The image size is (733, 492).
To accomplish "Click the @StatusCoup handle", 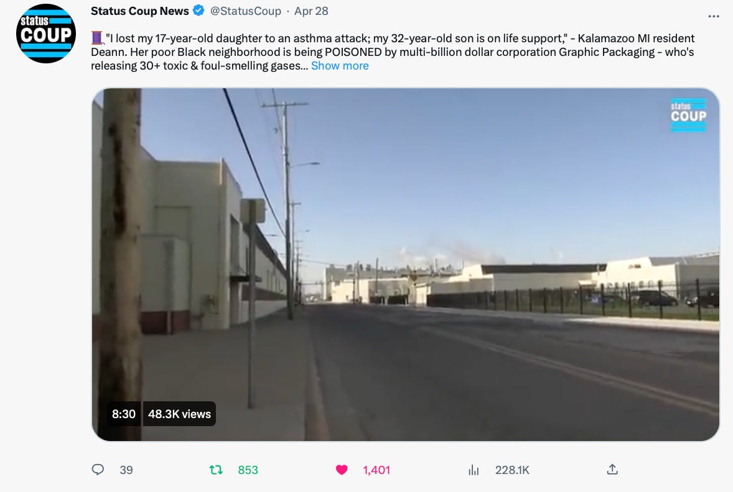I will [245, 11].
